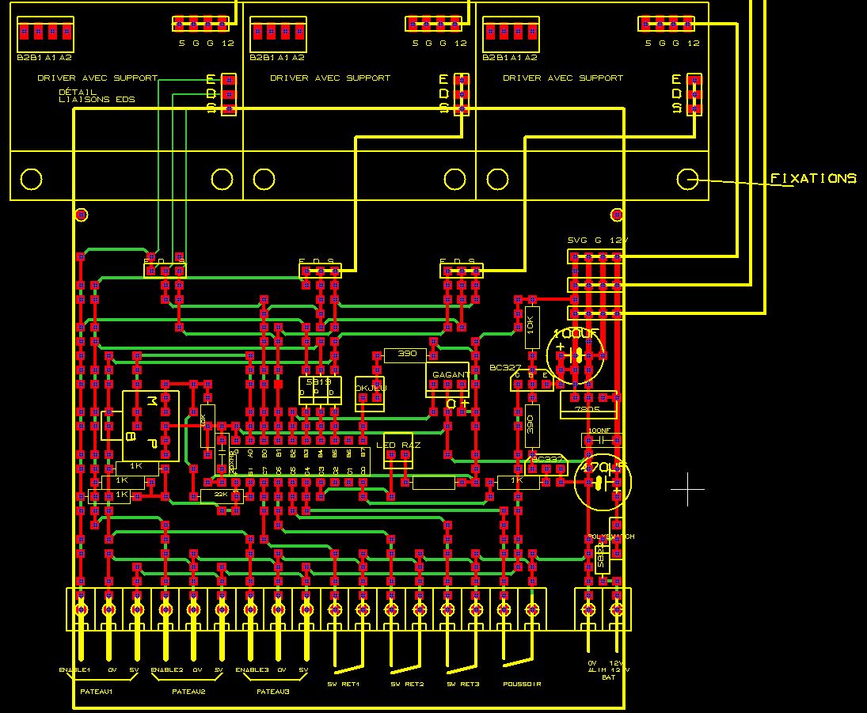Click the ENABLE1 terminal label
The width and height of the screenshot is (867, 713).
74,670
